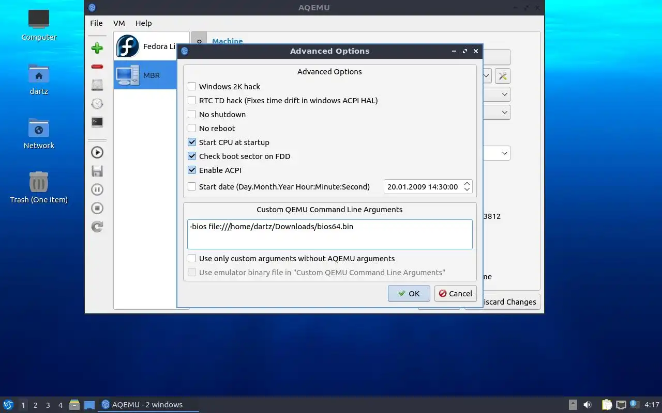Click the network monitor tray icon
Image resolution: width=662 pixels, height=413 pixels.
click(621, 405)
